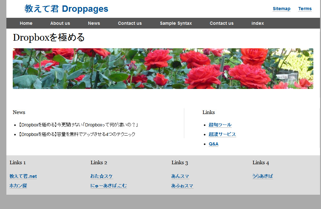Select news item about 容量を無料でアップさせる4つのテクニック
The height and width of the screenshot is (209, 321).
click(77, 134)
